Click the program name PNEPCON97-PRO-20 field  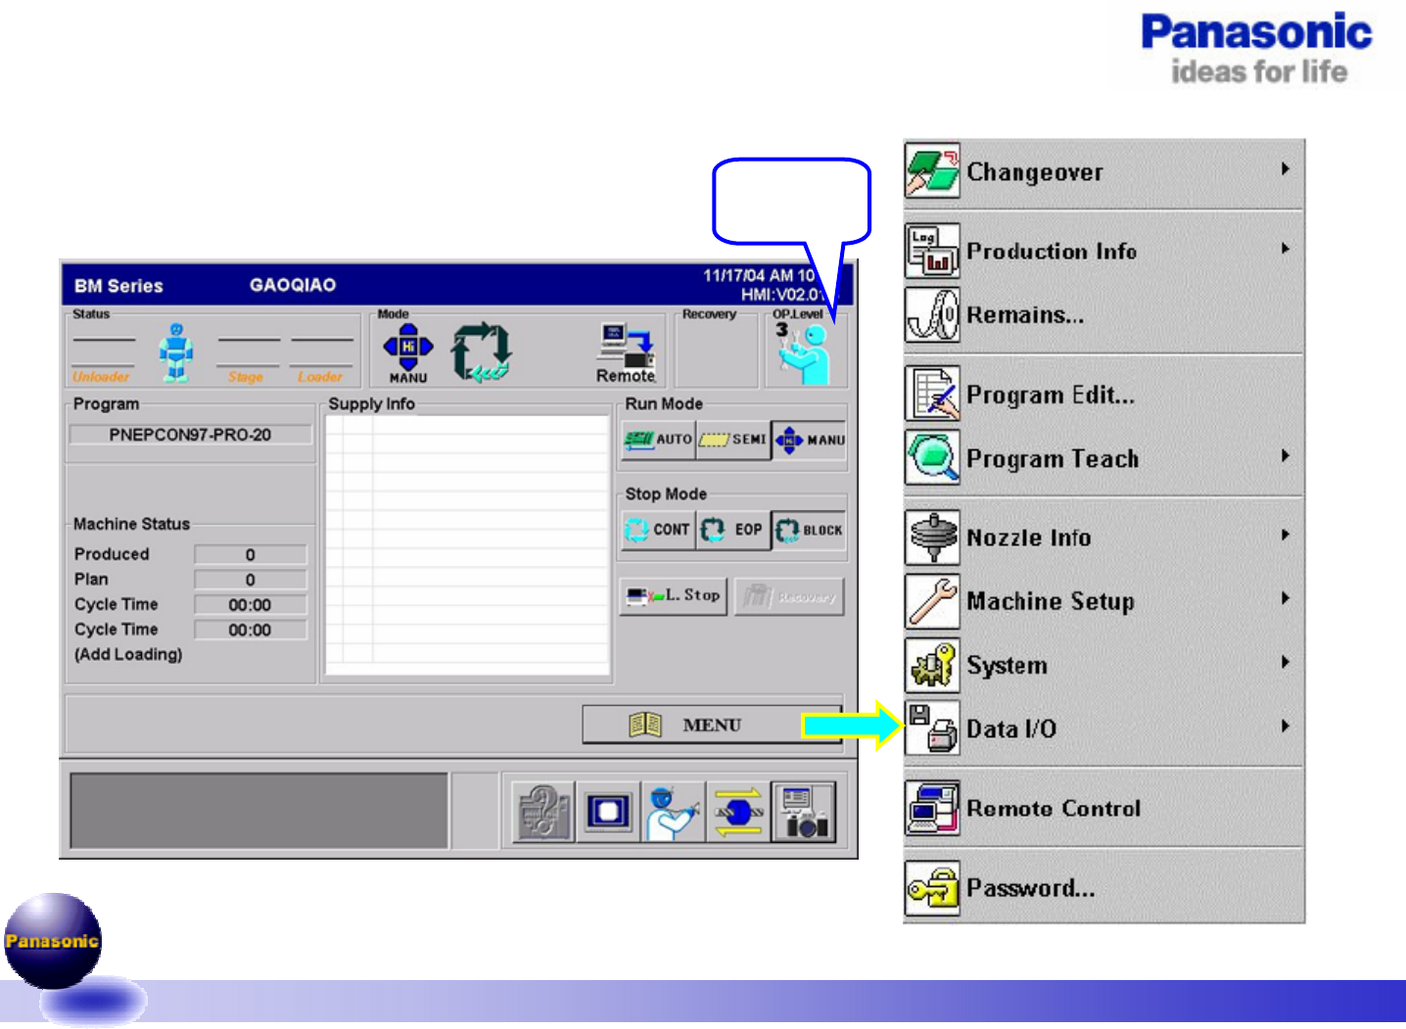(x=191, y=435)
